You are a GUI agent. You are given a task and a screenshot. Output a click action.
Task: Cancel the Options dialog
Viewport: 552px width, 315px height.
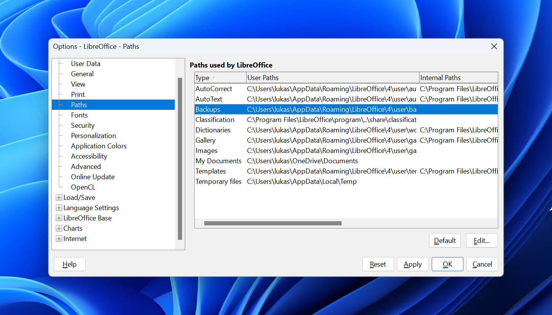[x=482, y=264]
